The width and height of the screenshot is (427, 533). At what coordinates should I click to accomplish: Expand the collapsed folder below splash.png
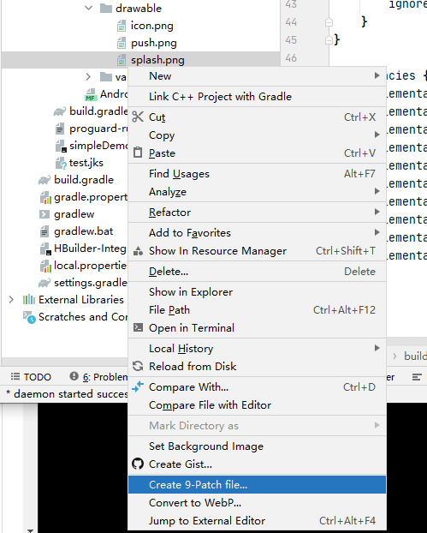tap(88, 77)
